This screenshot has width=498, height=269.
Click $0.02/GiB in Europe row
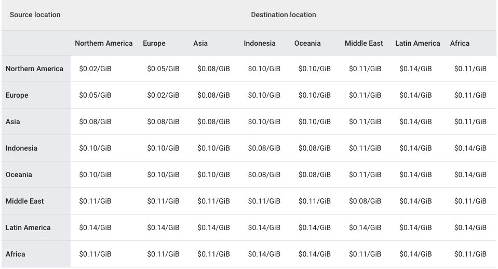(x=163, y=95)
